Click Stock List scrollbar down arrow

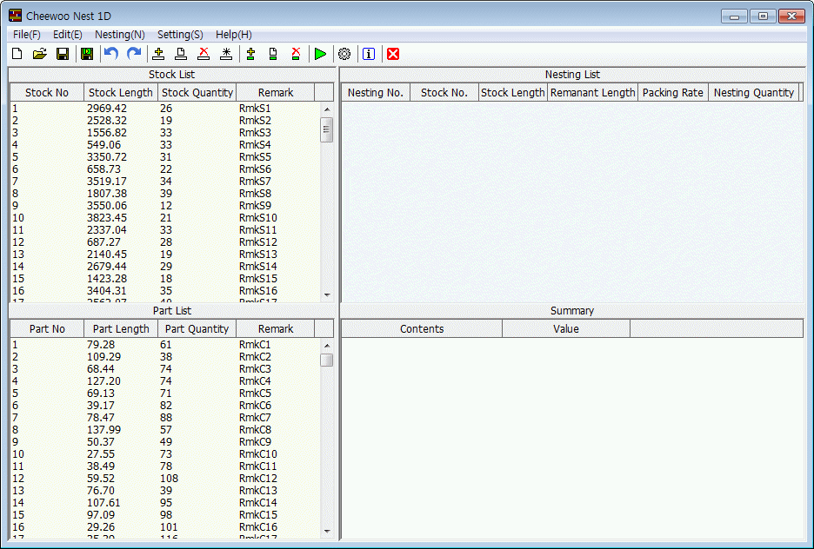tap(327, 294)
